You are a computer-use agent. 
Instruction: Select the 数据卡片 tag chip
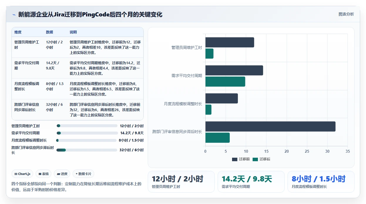tap(83, 174)
